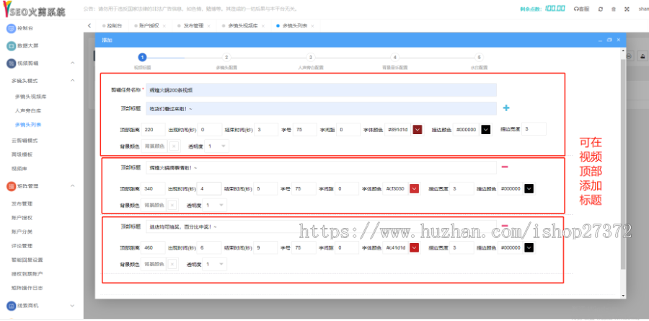Open 人声旁白库 in the sidebar
This screenshot has width=649, height=321.
[27, 110]
